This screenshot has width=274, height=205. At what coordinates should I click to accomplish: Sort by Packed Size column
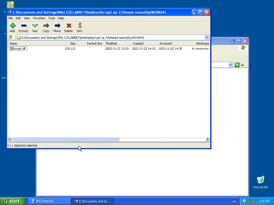click(x=90, y=44)
